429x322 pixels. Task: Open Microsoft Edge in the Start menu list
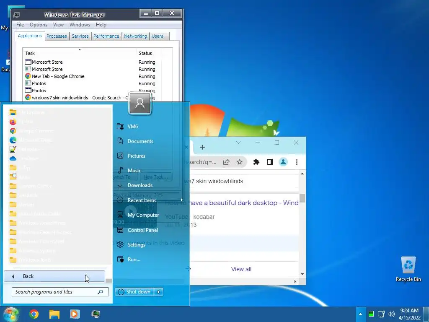coord(31,140)
